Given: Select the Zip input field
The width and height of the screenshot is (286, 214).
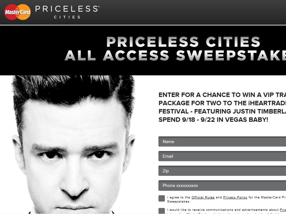Looking at the screenshot, I should 222,171.
